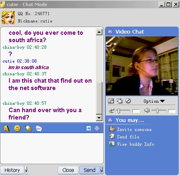Click the blue square icon beside the move arrows
This screenshot has height=176, width=180.
click(89, 129)
